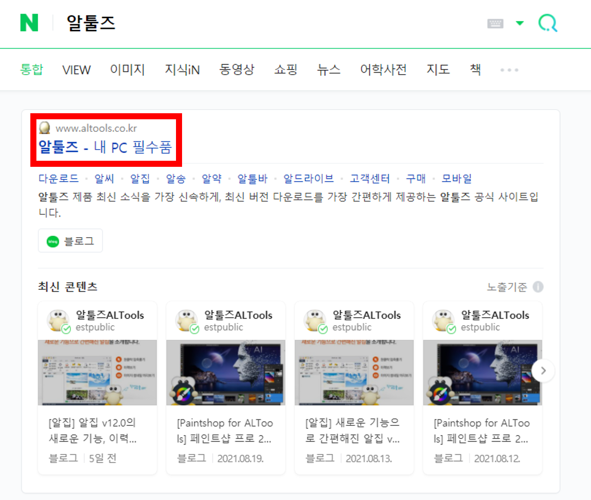The width and height of the screenshot is (591, 500).
Task: Open the 뉴스 tab
Action: [x=329, y=69]
